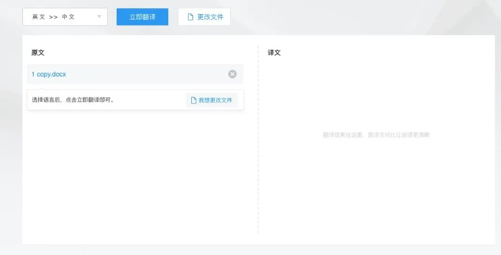Click file icon beside 我想更改文件

[x=194, y=100]
